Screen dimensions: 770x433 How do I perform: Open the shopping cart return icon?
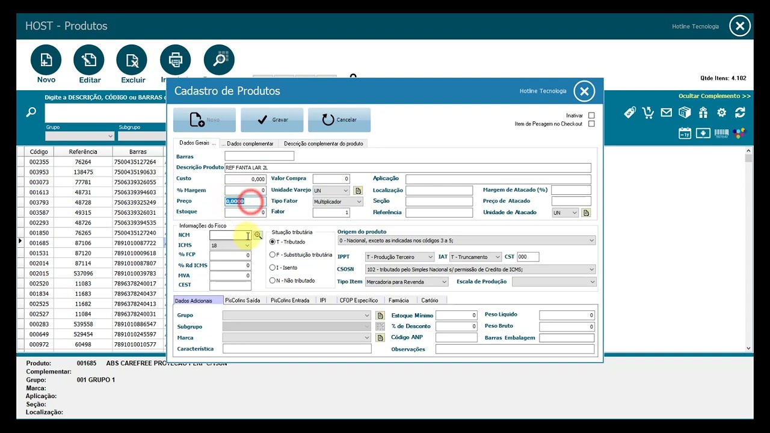tap(648, 112)
